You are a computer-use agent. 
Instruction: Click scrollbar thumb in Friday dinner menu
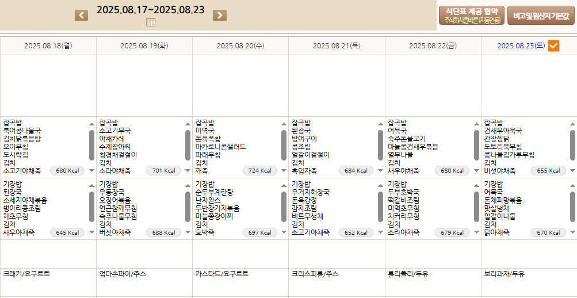click(x=476, y=207)
